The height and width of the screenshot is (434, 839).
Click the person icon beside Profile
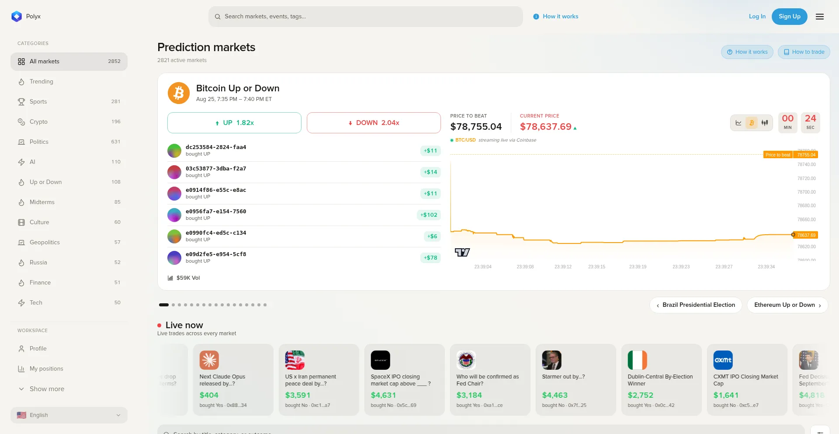(21, 349)
